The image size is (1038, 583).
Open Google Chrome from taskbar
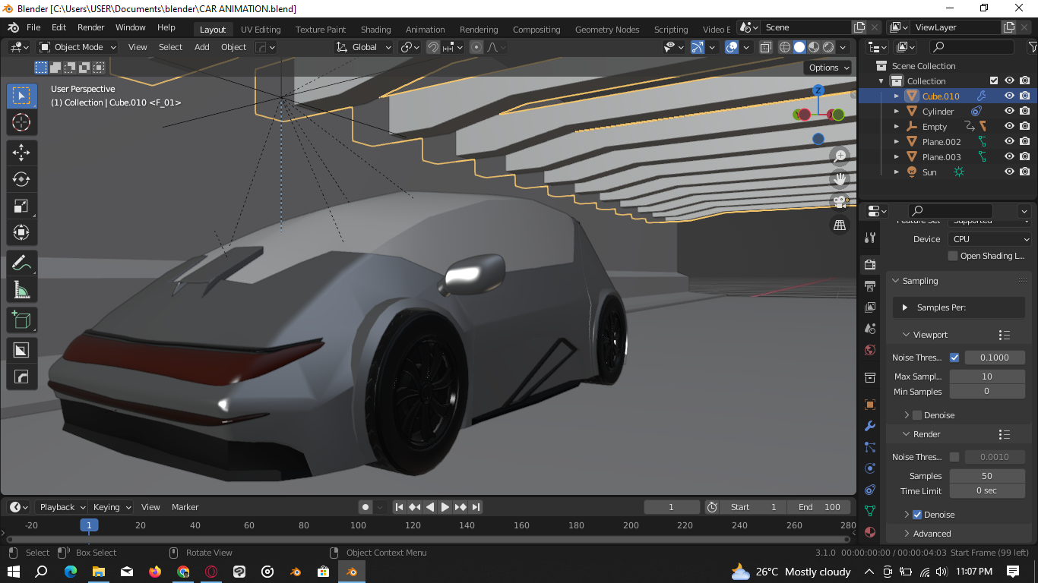click(183, 572)
